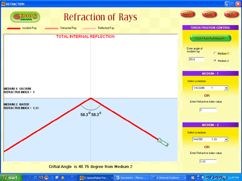This screenshot has height=181, width=242.
Task: Toggle the Lock Free Movement button
Action: coord(211,38)
